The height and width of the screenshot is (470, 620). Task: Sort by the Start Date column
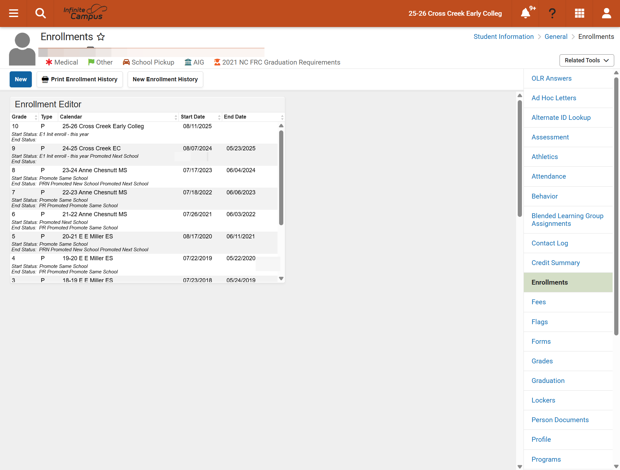pos(200,117)
